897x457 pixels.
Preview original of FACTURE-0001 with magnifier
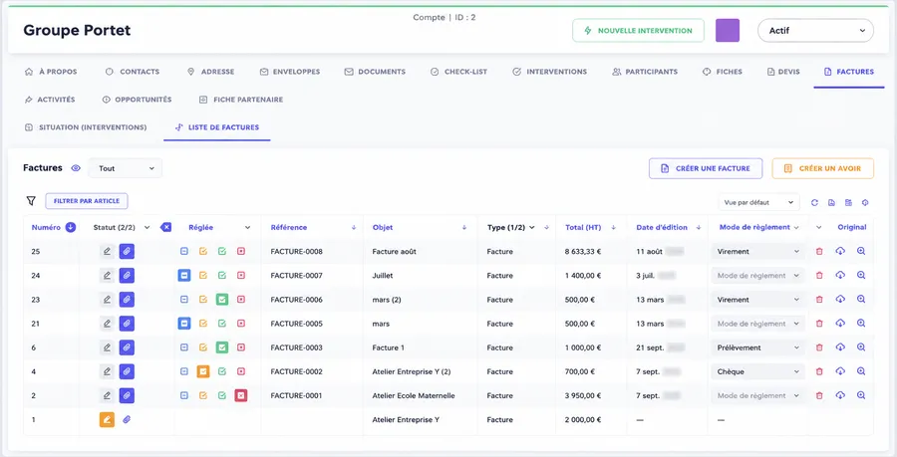861,395
